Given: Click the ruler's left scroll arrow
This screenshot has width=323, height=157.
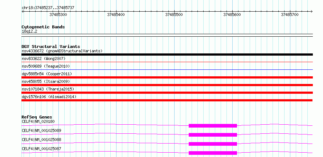Looking at the screenshot, I should tap(23, 11).
